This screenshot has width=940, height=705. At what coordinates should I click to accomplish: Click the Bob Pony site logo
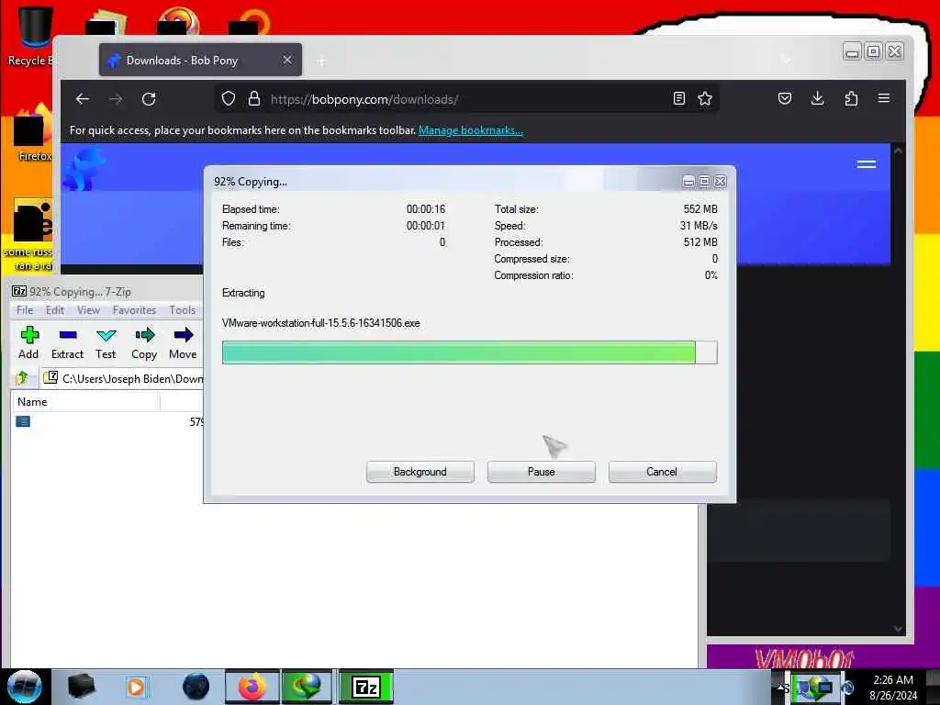(x=84, y=169)
